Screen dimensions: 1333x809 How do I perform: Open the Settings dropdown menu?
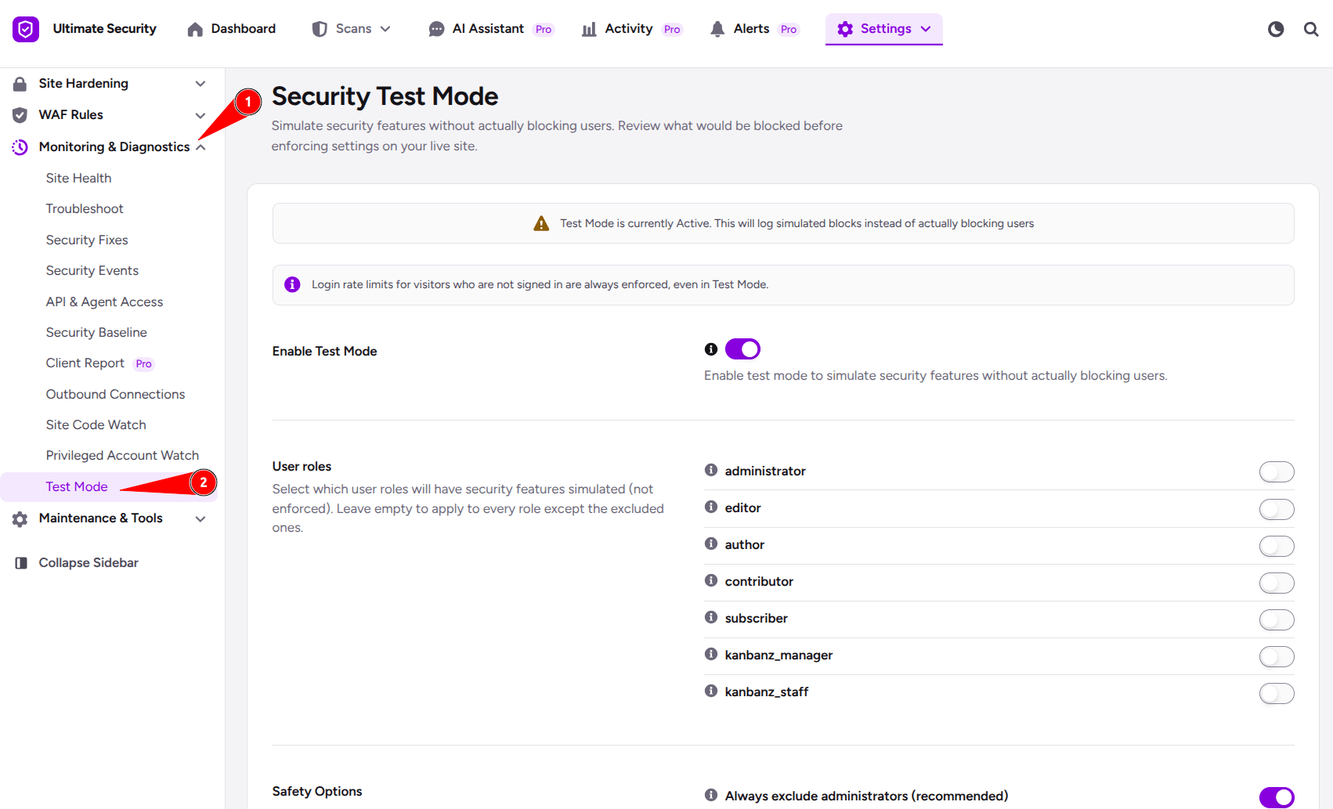pos(884,29)
